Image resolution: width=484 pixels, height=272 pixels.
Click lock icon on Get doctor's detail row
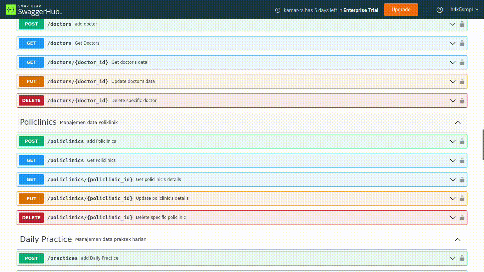coord(462,62)
